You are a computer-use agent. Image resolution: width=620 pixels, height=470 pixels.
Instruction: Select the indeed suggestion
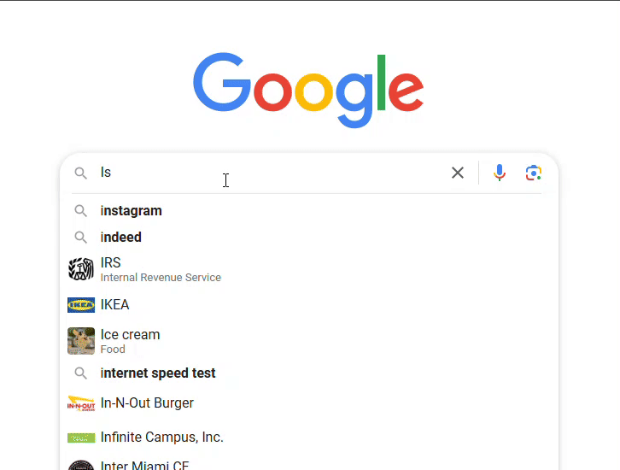121,238
